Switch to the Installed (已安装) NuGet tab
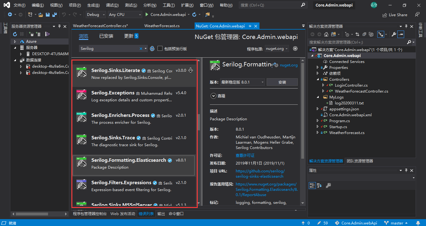This screenshot has width=426, height=226. (106, 36)
